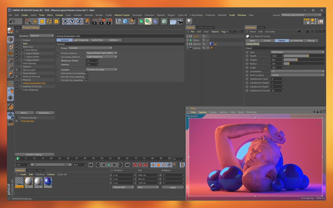
Task: Click the Autokeying red circular button
Action: [x=140, y=165]
